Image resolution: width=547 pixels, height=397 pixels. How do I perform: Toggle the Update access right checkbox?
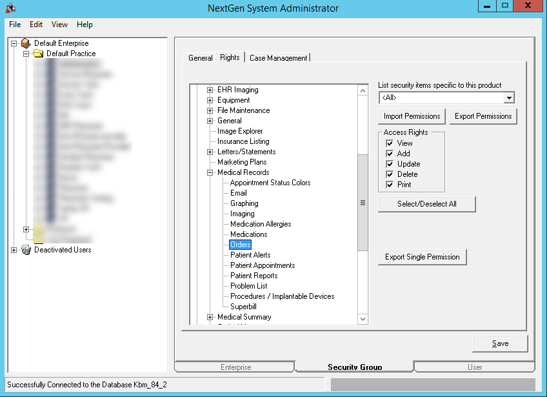click(x=390, y=164)
